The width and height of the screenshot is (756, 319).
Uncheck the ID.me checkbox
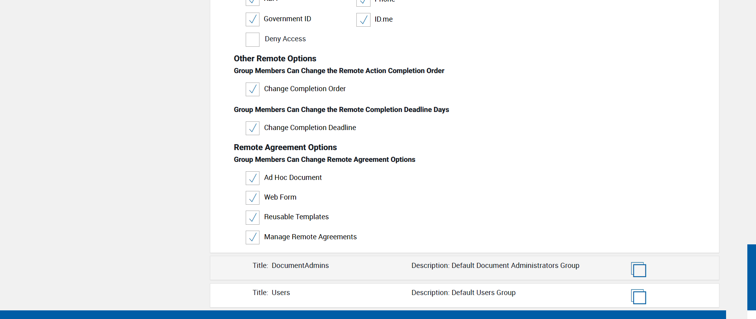[x=363, y=20]
